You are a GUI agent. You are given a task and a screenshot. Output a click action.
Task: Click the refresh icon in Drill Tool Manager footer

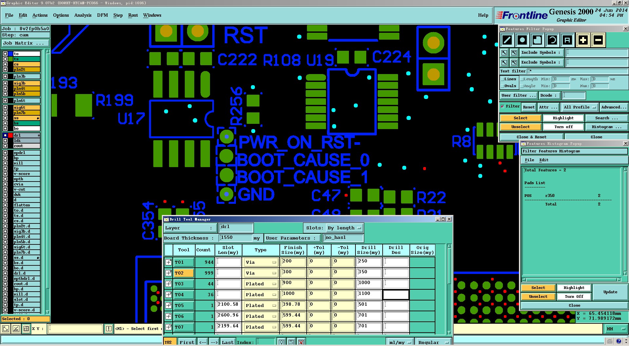coord(291,342)
